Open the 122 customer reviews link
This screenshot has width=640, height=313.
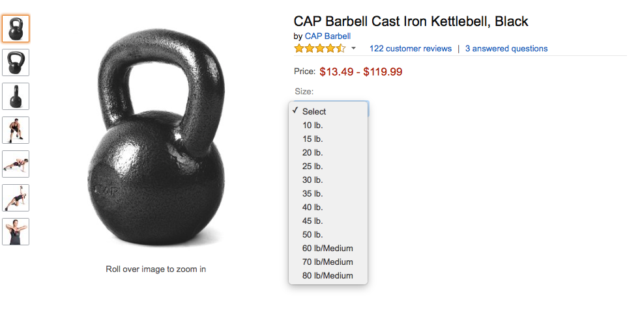tap(410, 49)
